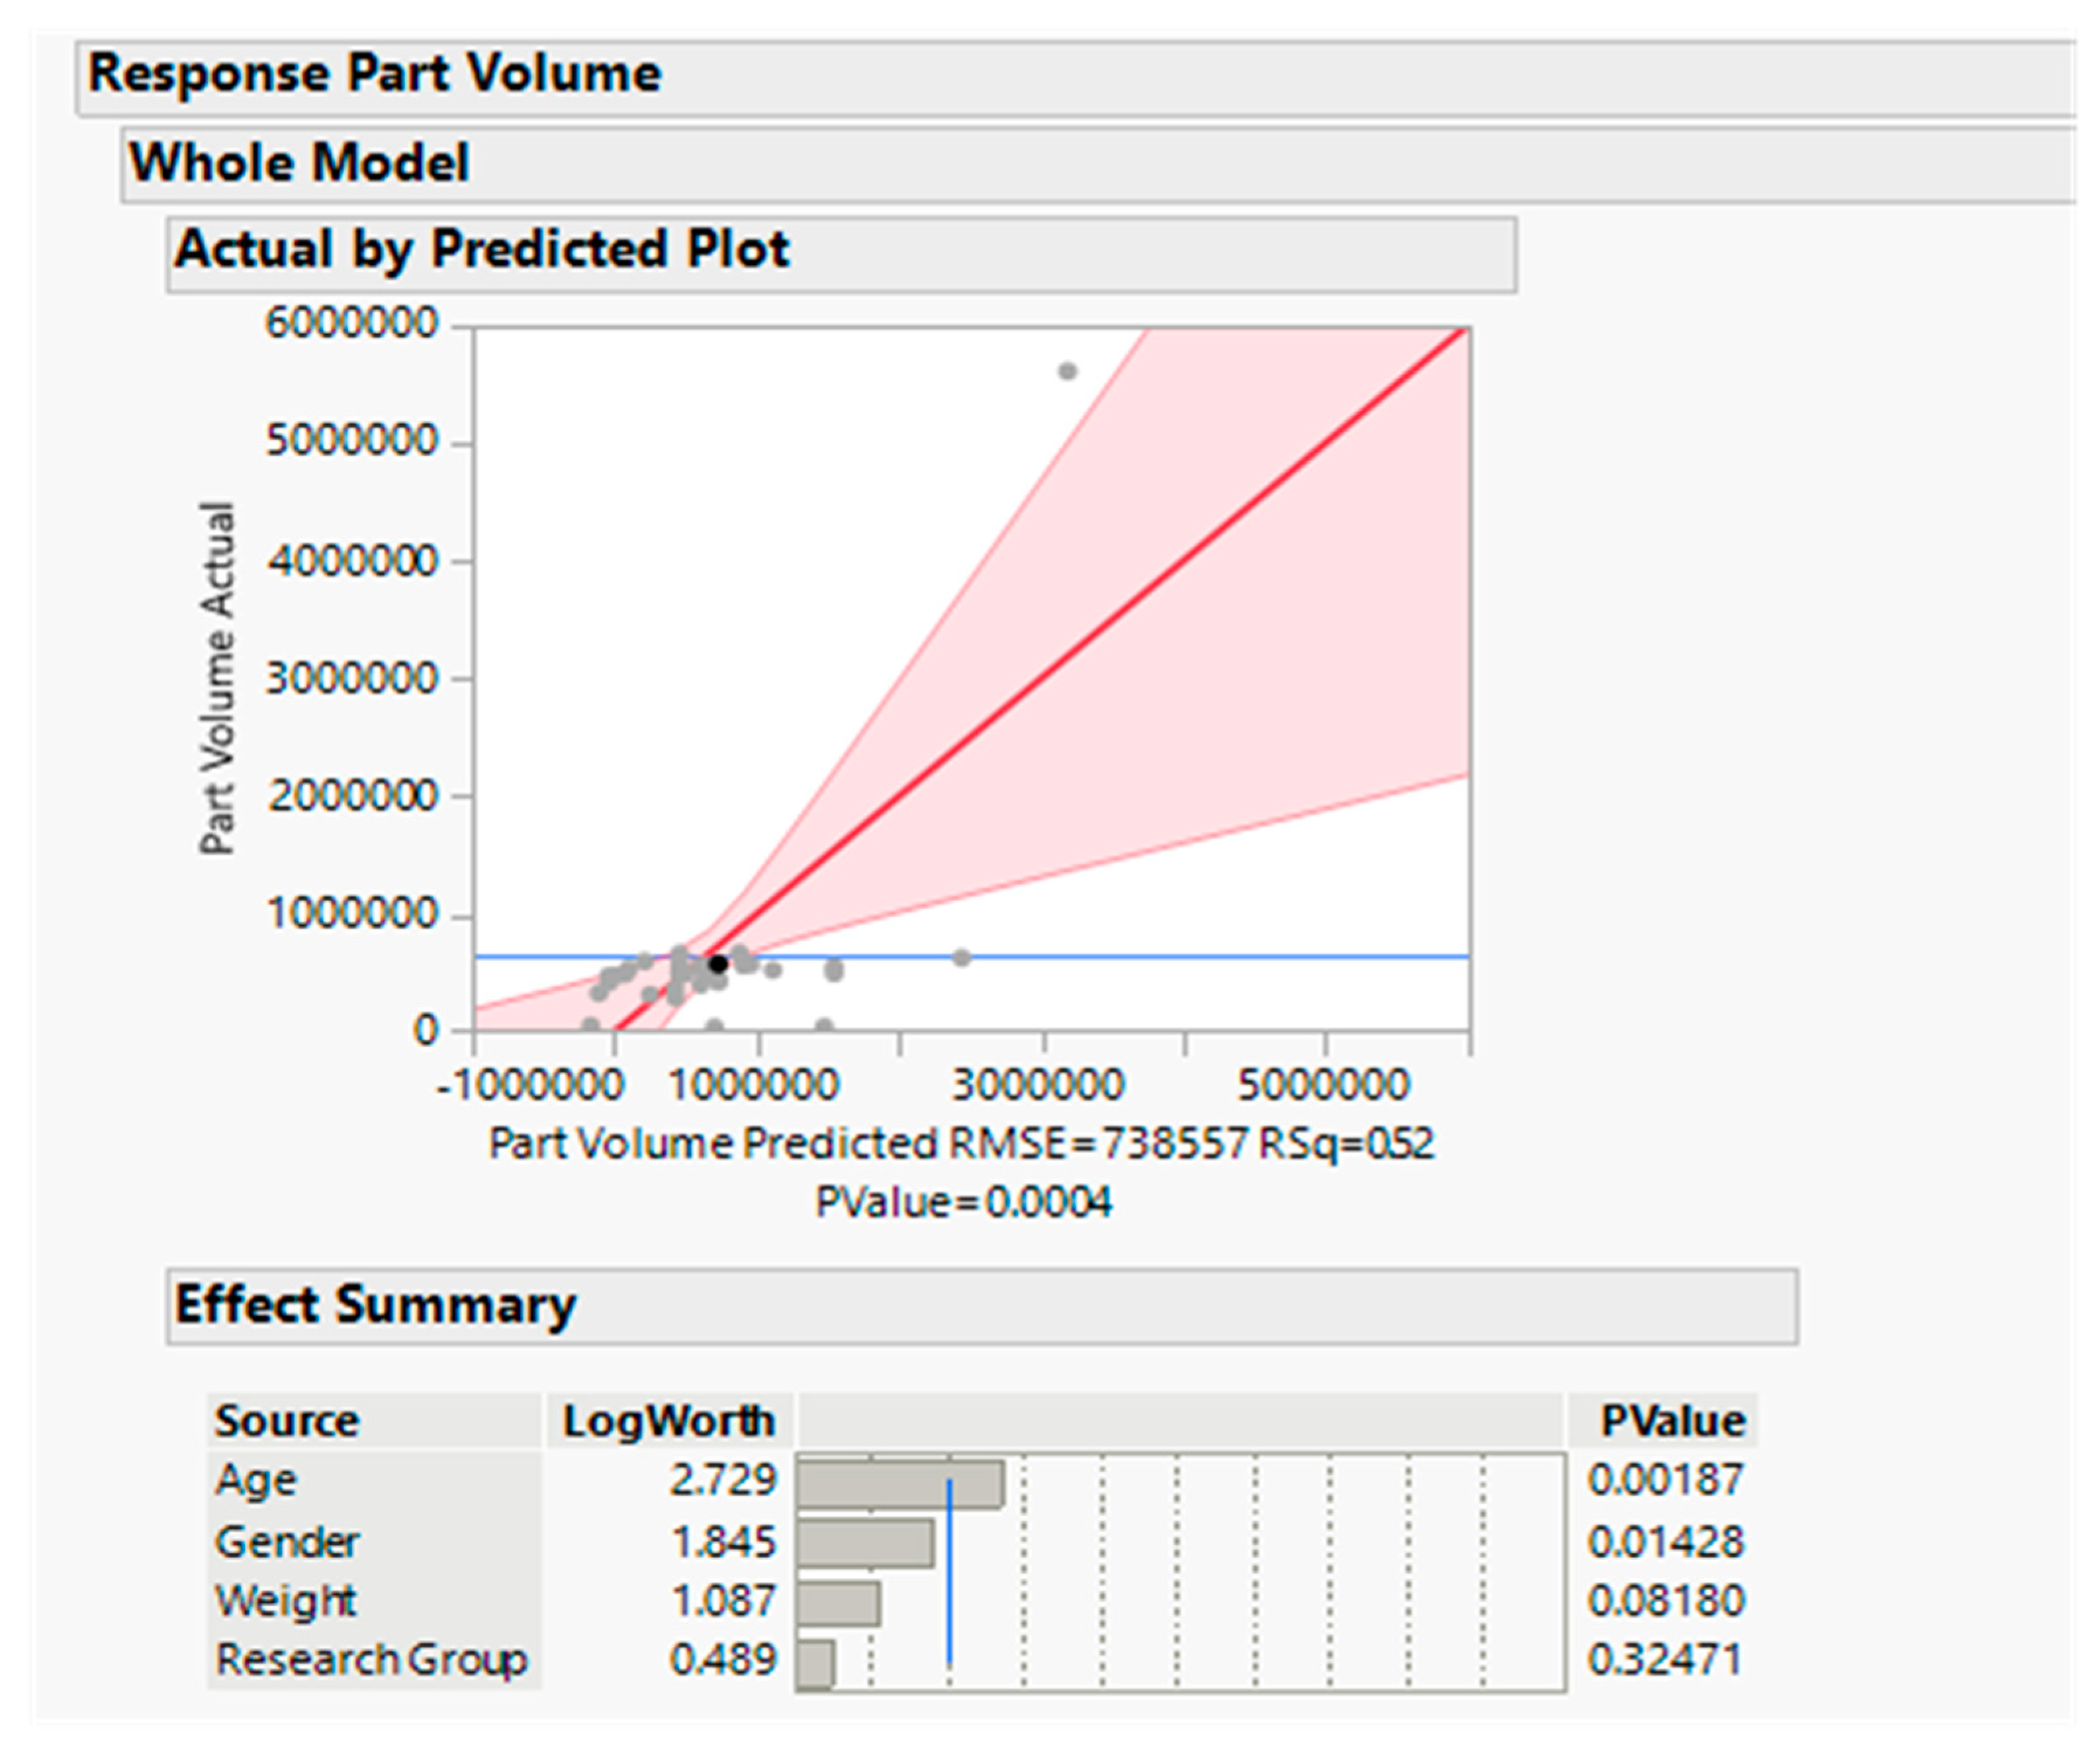
Task: Click the black data point in the plot
Action: click(x=718, y=965)
